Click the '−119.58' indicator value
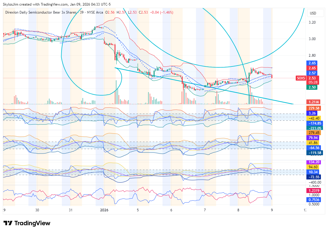 (314, 153)
